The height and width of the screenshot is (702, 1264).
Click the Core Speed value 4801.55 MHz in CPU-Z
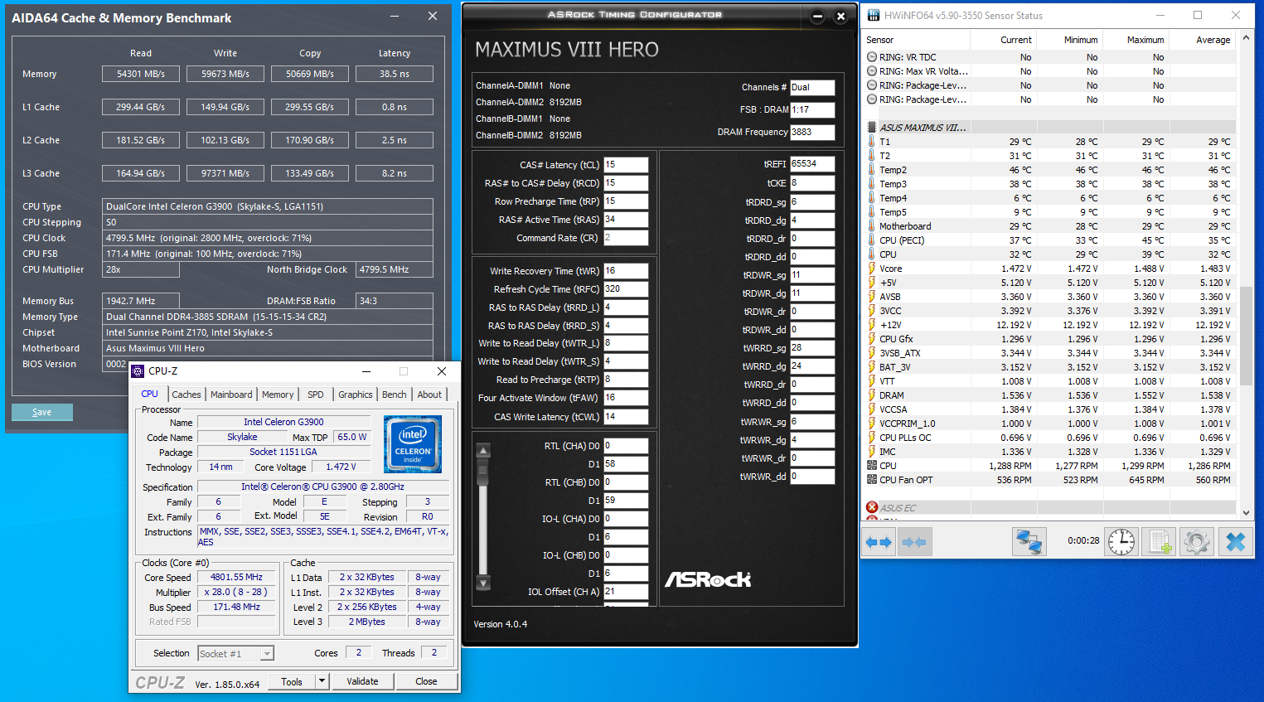tap(236, 578)
